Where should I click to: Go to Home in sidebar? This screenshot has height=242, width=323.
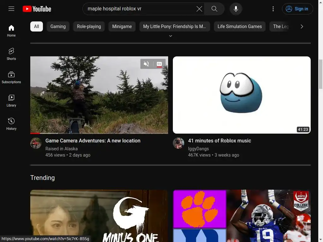coord(11,31)
